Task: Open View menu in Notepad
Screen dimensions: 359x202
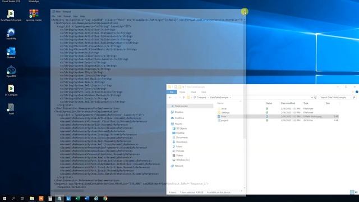Action: click(x=75, y=16)
